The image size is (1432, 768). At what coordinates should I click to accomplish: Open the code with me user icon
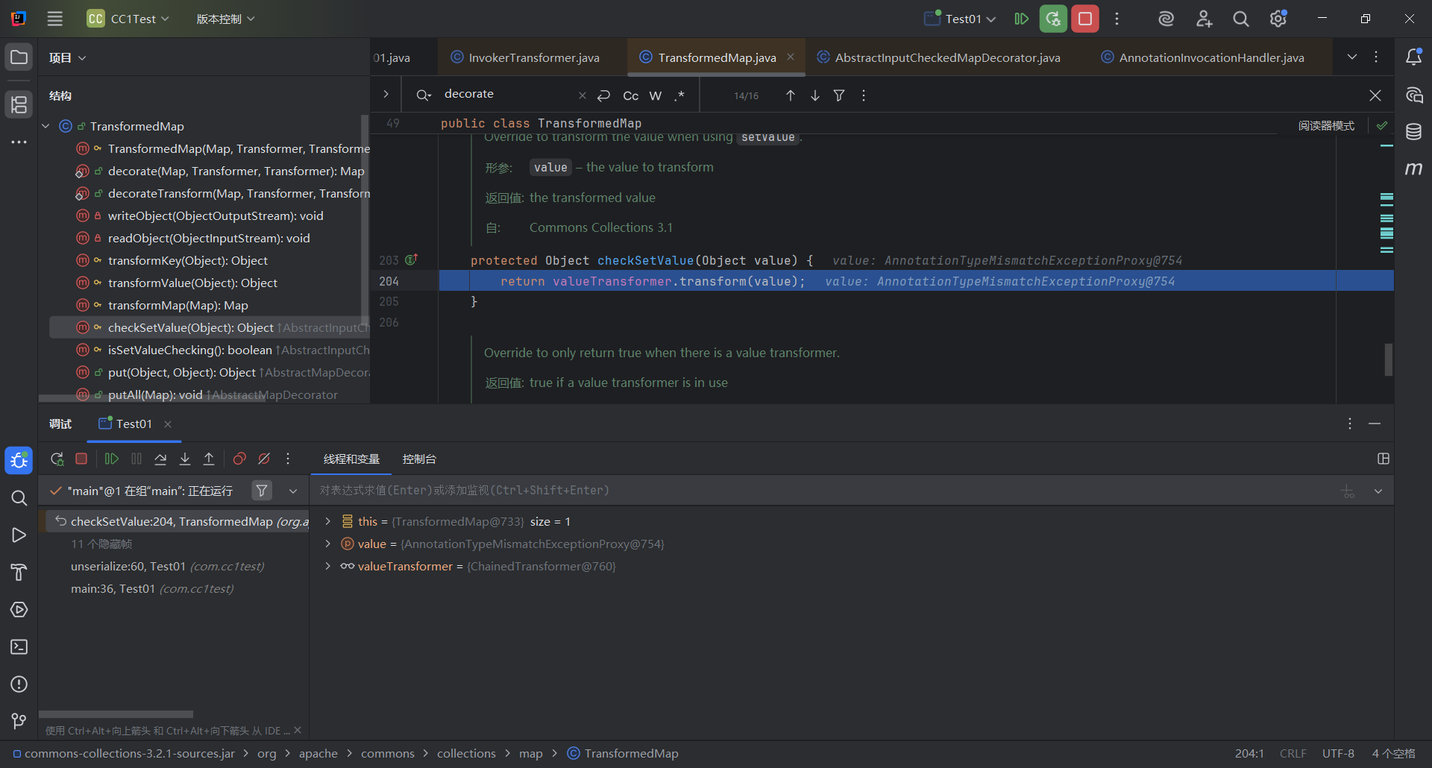pyautogui.click(x=1204, y=19)
